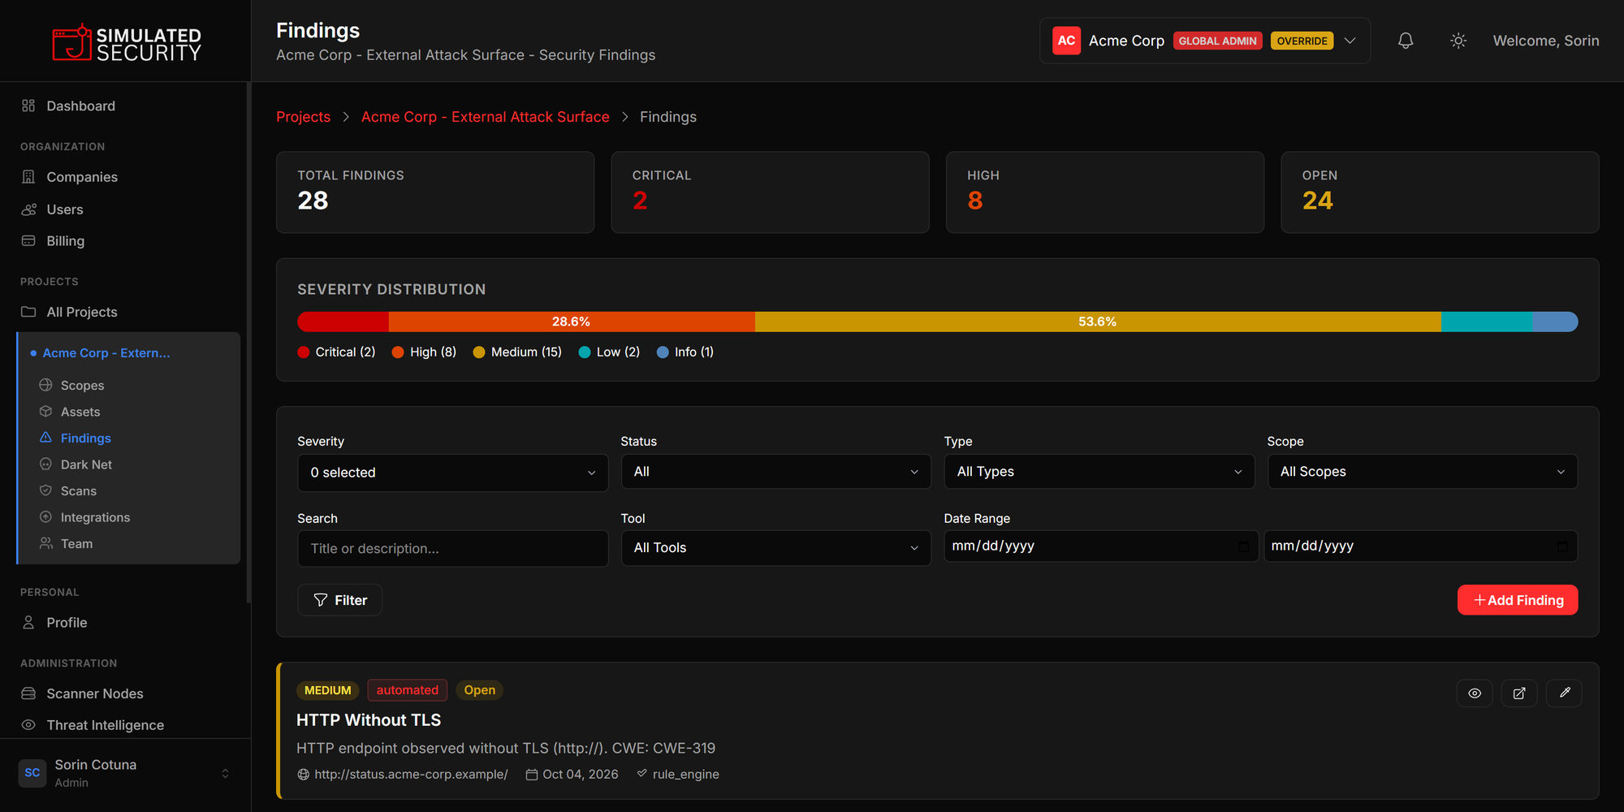
Task: Click the SC user avatar
Action: point(32,773)
